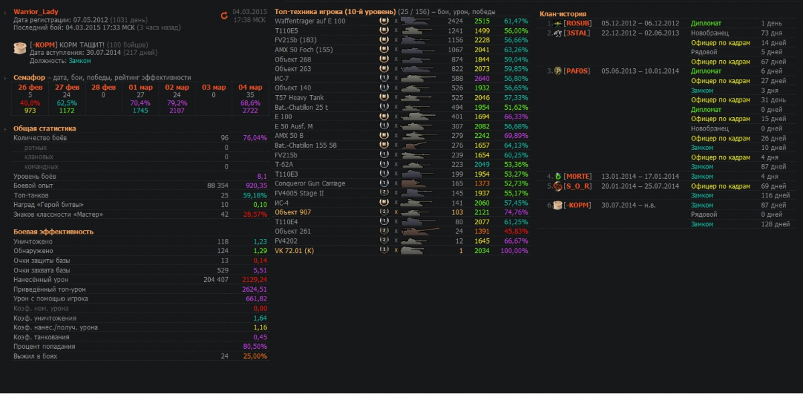Select the 27 фев column in Семафор
Viewport: 803px width, 409px height.
click(x=67, y=98)
